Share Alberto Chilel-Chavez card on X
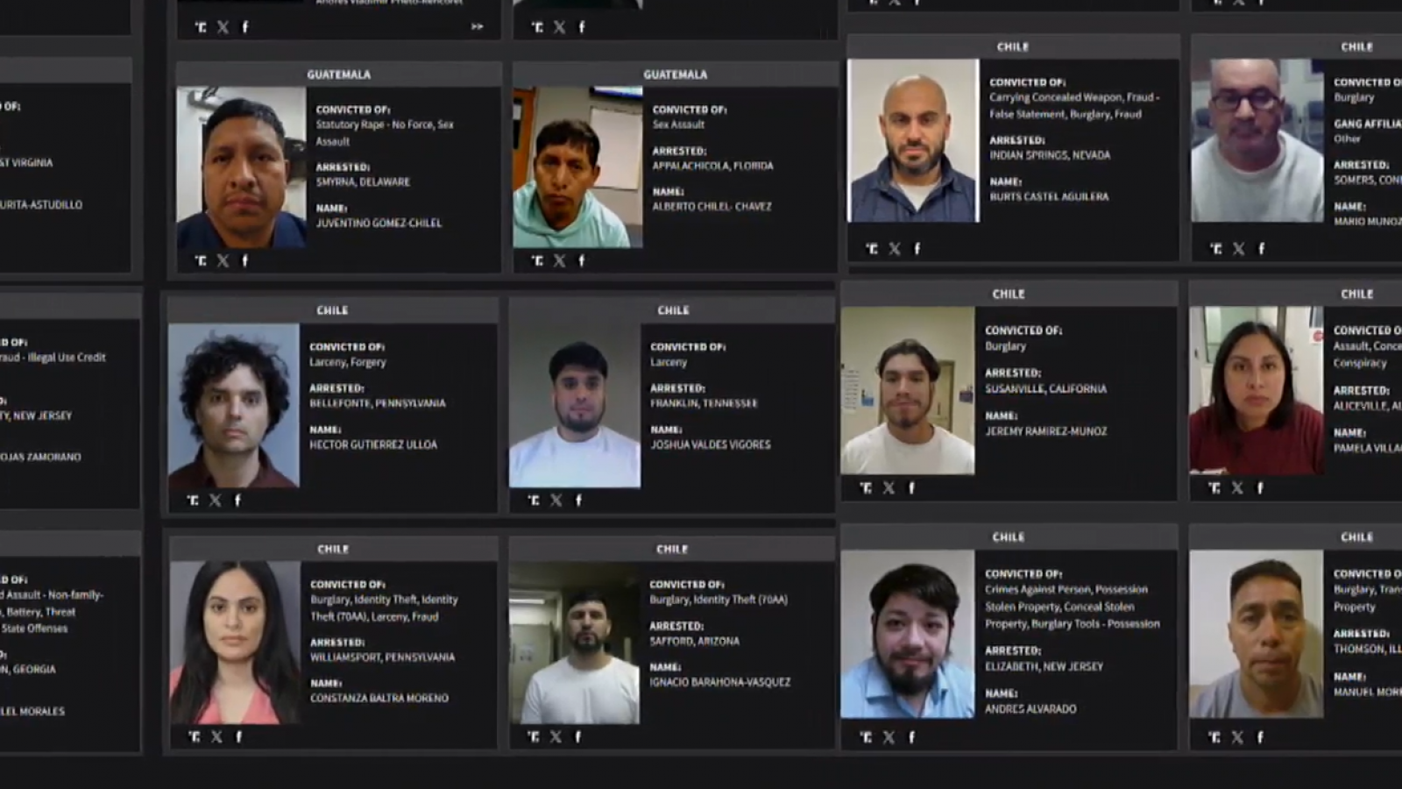Viewport: 1402px width, 789px height. (559, 260)
